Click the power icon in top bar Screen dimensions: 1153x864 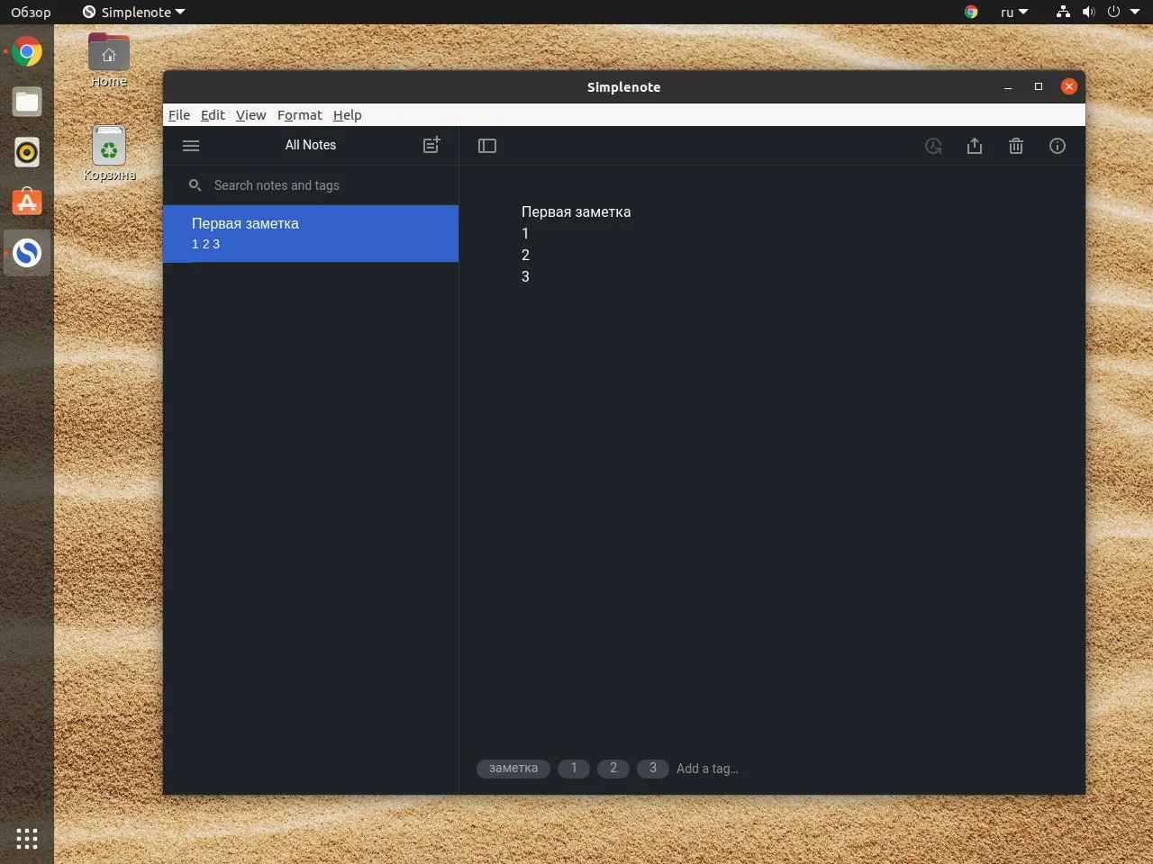click(x=1113, y=13)
